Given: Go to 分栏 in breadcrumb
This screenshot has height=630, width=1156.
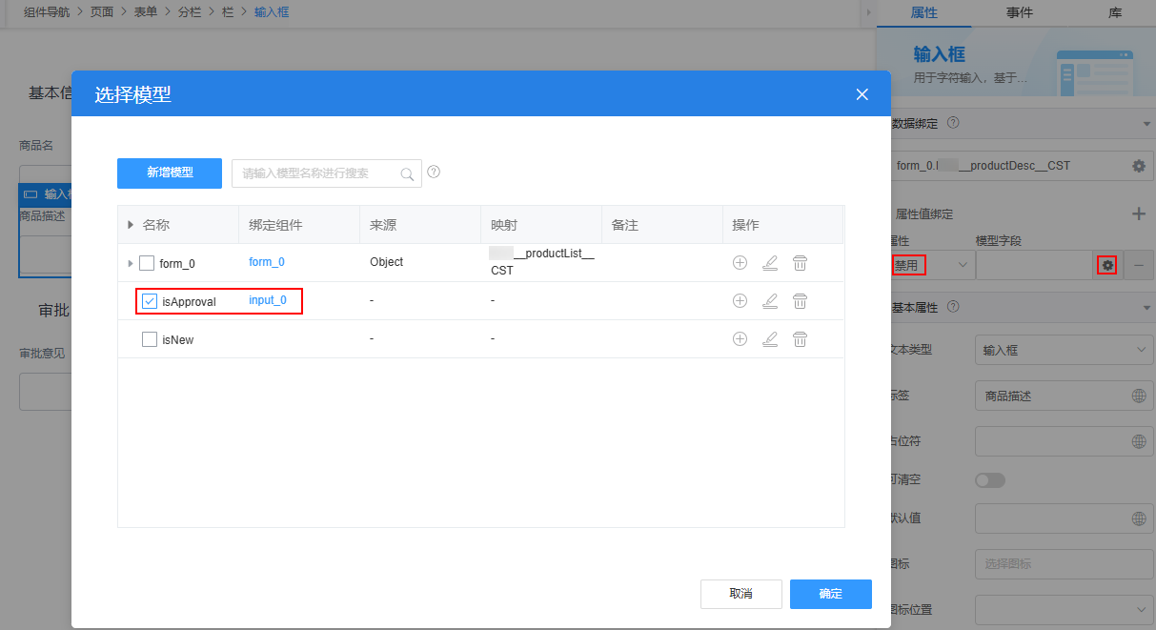Looking at the screenshot, I should (x=190, y=12).
